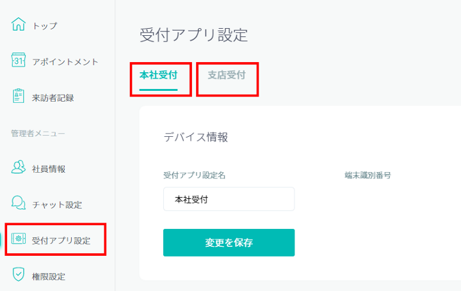Screen dimensions: 461x291
Task: Select the 受付アプリ設定 menu label
Action: 61,240
